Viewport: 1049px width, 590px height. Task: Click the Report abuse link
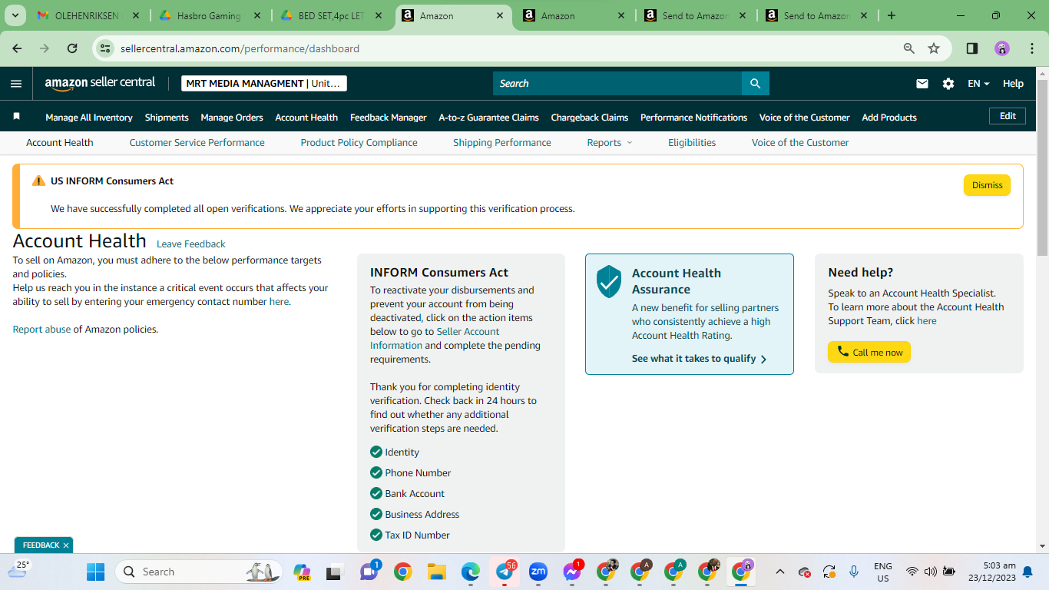tap(41, 330)
